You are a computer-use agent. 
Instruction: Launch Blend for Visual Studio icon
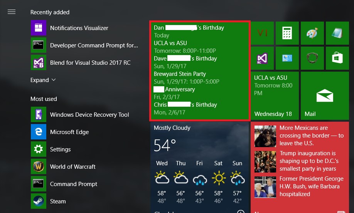(39, 62)
